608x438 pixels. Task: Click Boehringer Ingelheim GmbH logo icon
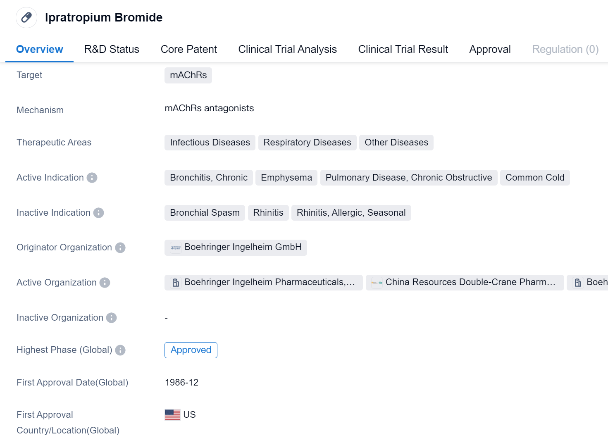pyautogui.click(x=176, y=248)
